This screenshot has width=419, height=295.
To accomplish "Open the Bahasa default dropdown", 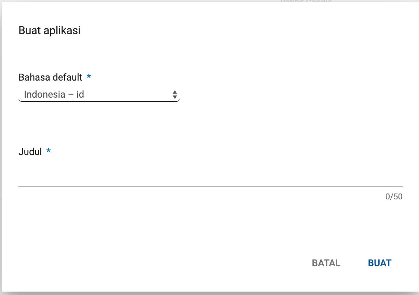I will 99,95.
